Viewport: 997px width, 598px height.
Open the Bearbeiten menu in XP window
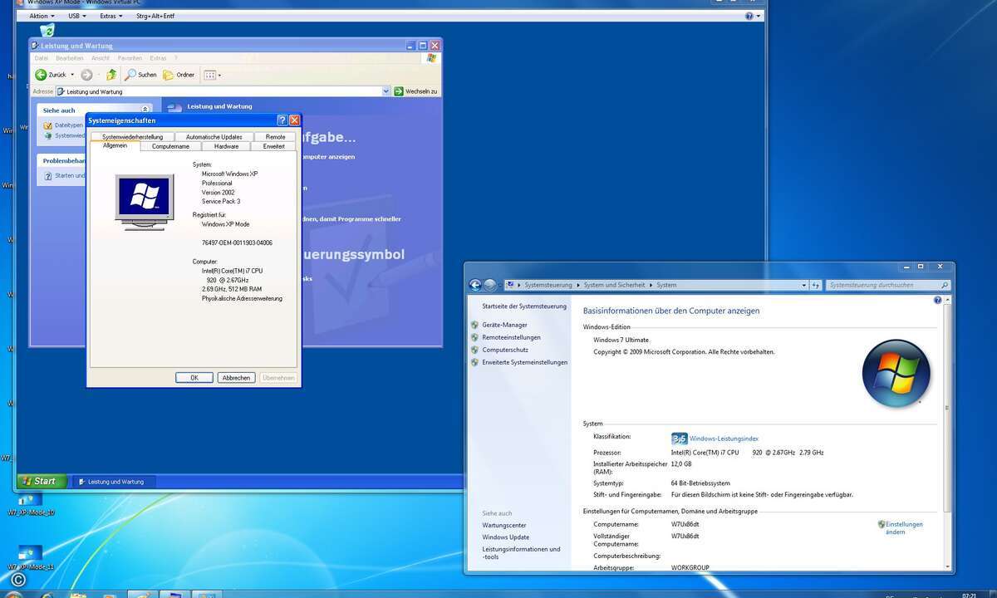[70, 58]
